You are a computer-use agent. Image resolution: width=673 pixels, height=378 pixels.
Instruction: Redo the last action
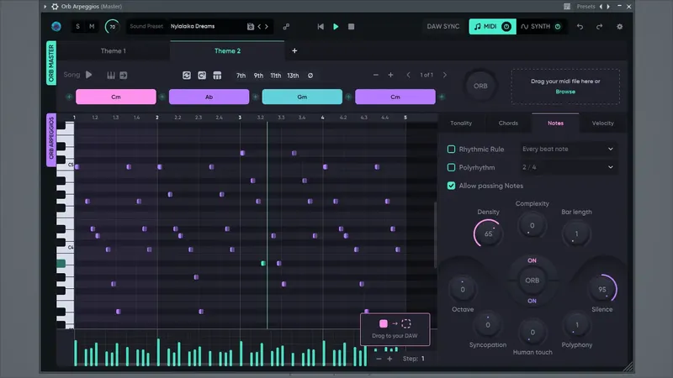[x=599, y=27]
